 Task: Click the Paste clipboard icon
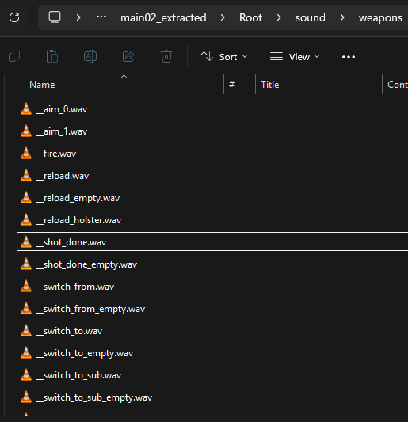[52, 56]
